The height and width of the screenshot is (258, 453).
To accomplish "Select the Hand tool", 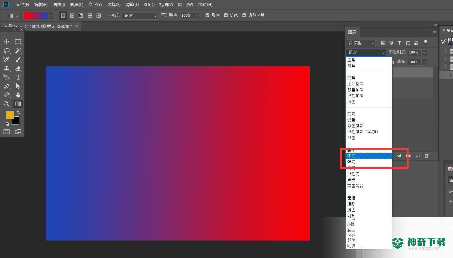I will point(18,95).
